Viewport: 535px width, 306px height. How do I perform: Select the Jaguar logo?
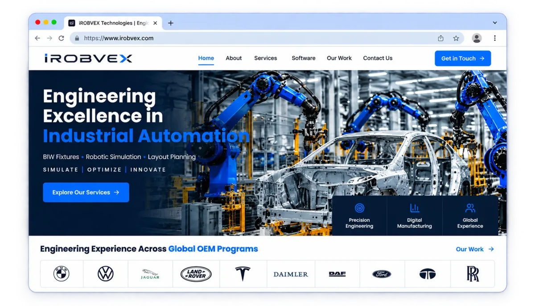click(150, 274)
